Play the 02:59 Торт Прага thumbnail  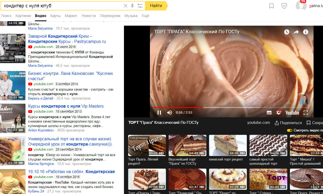(x=147, y=179)
